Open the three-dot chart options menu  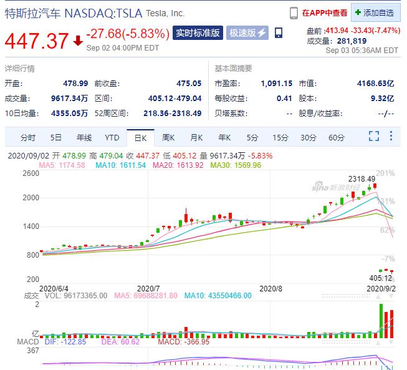pos(391,136)
